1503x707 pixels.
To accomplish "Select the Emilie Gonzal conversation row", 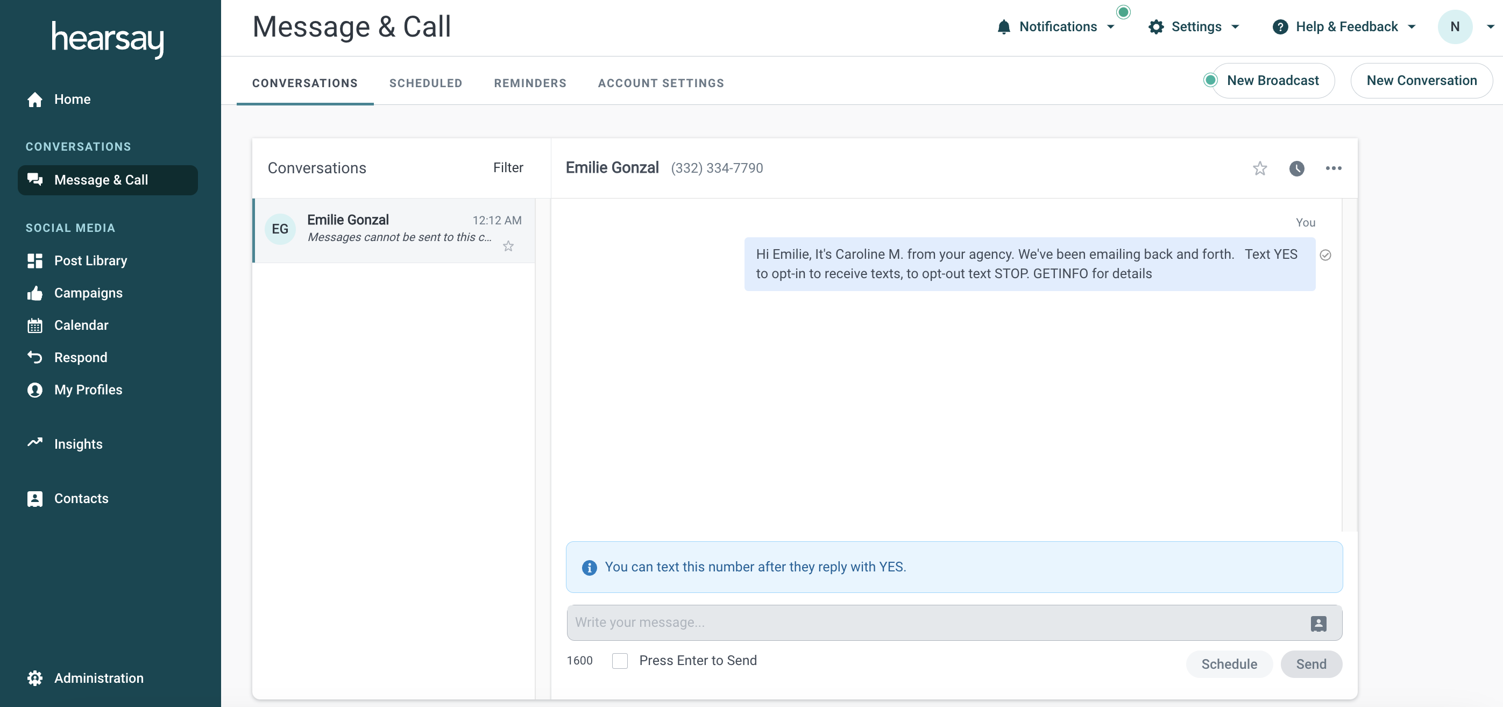I will pos(394,231).
